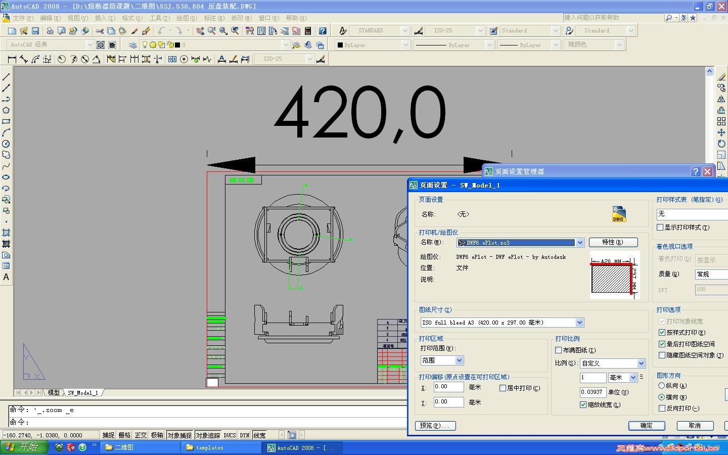Select the Multiline Text 'A' tool
This screenshot has height=455, width=728.
pos(6,277)
